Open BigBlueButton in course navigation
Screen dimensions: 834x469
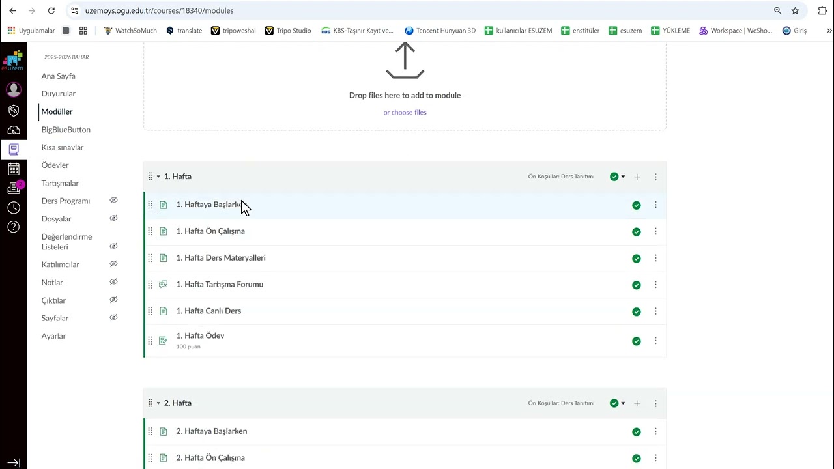coord(66,130)
